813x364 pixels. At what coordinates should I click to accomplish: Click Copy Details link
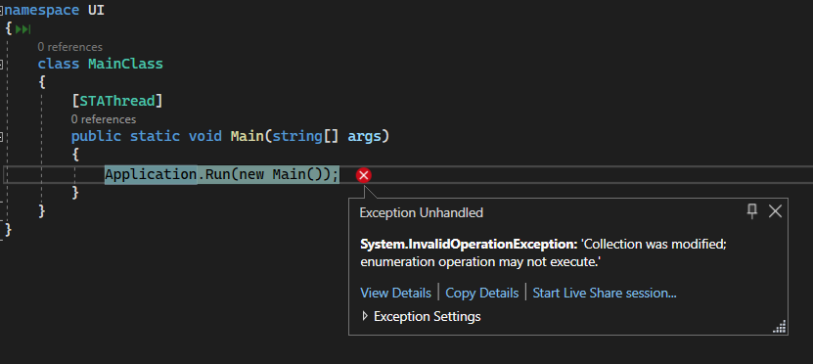(481, 293)
